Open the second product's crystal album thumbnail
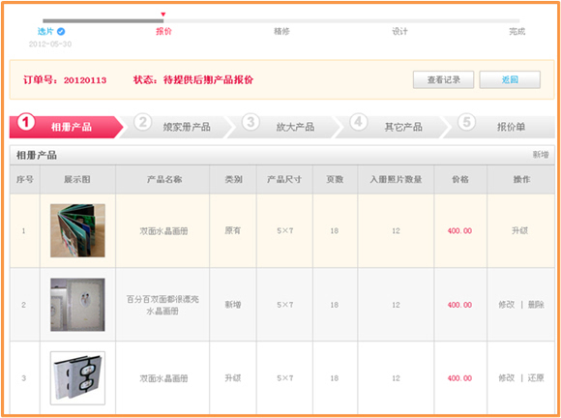Screen dimensions: 561x418 pyautogui.click(x=77, y=305)
